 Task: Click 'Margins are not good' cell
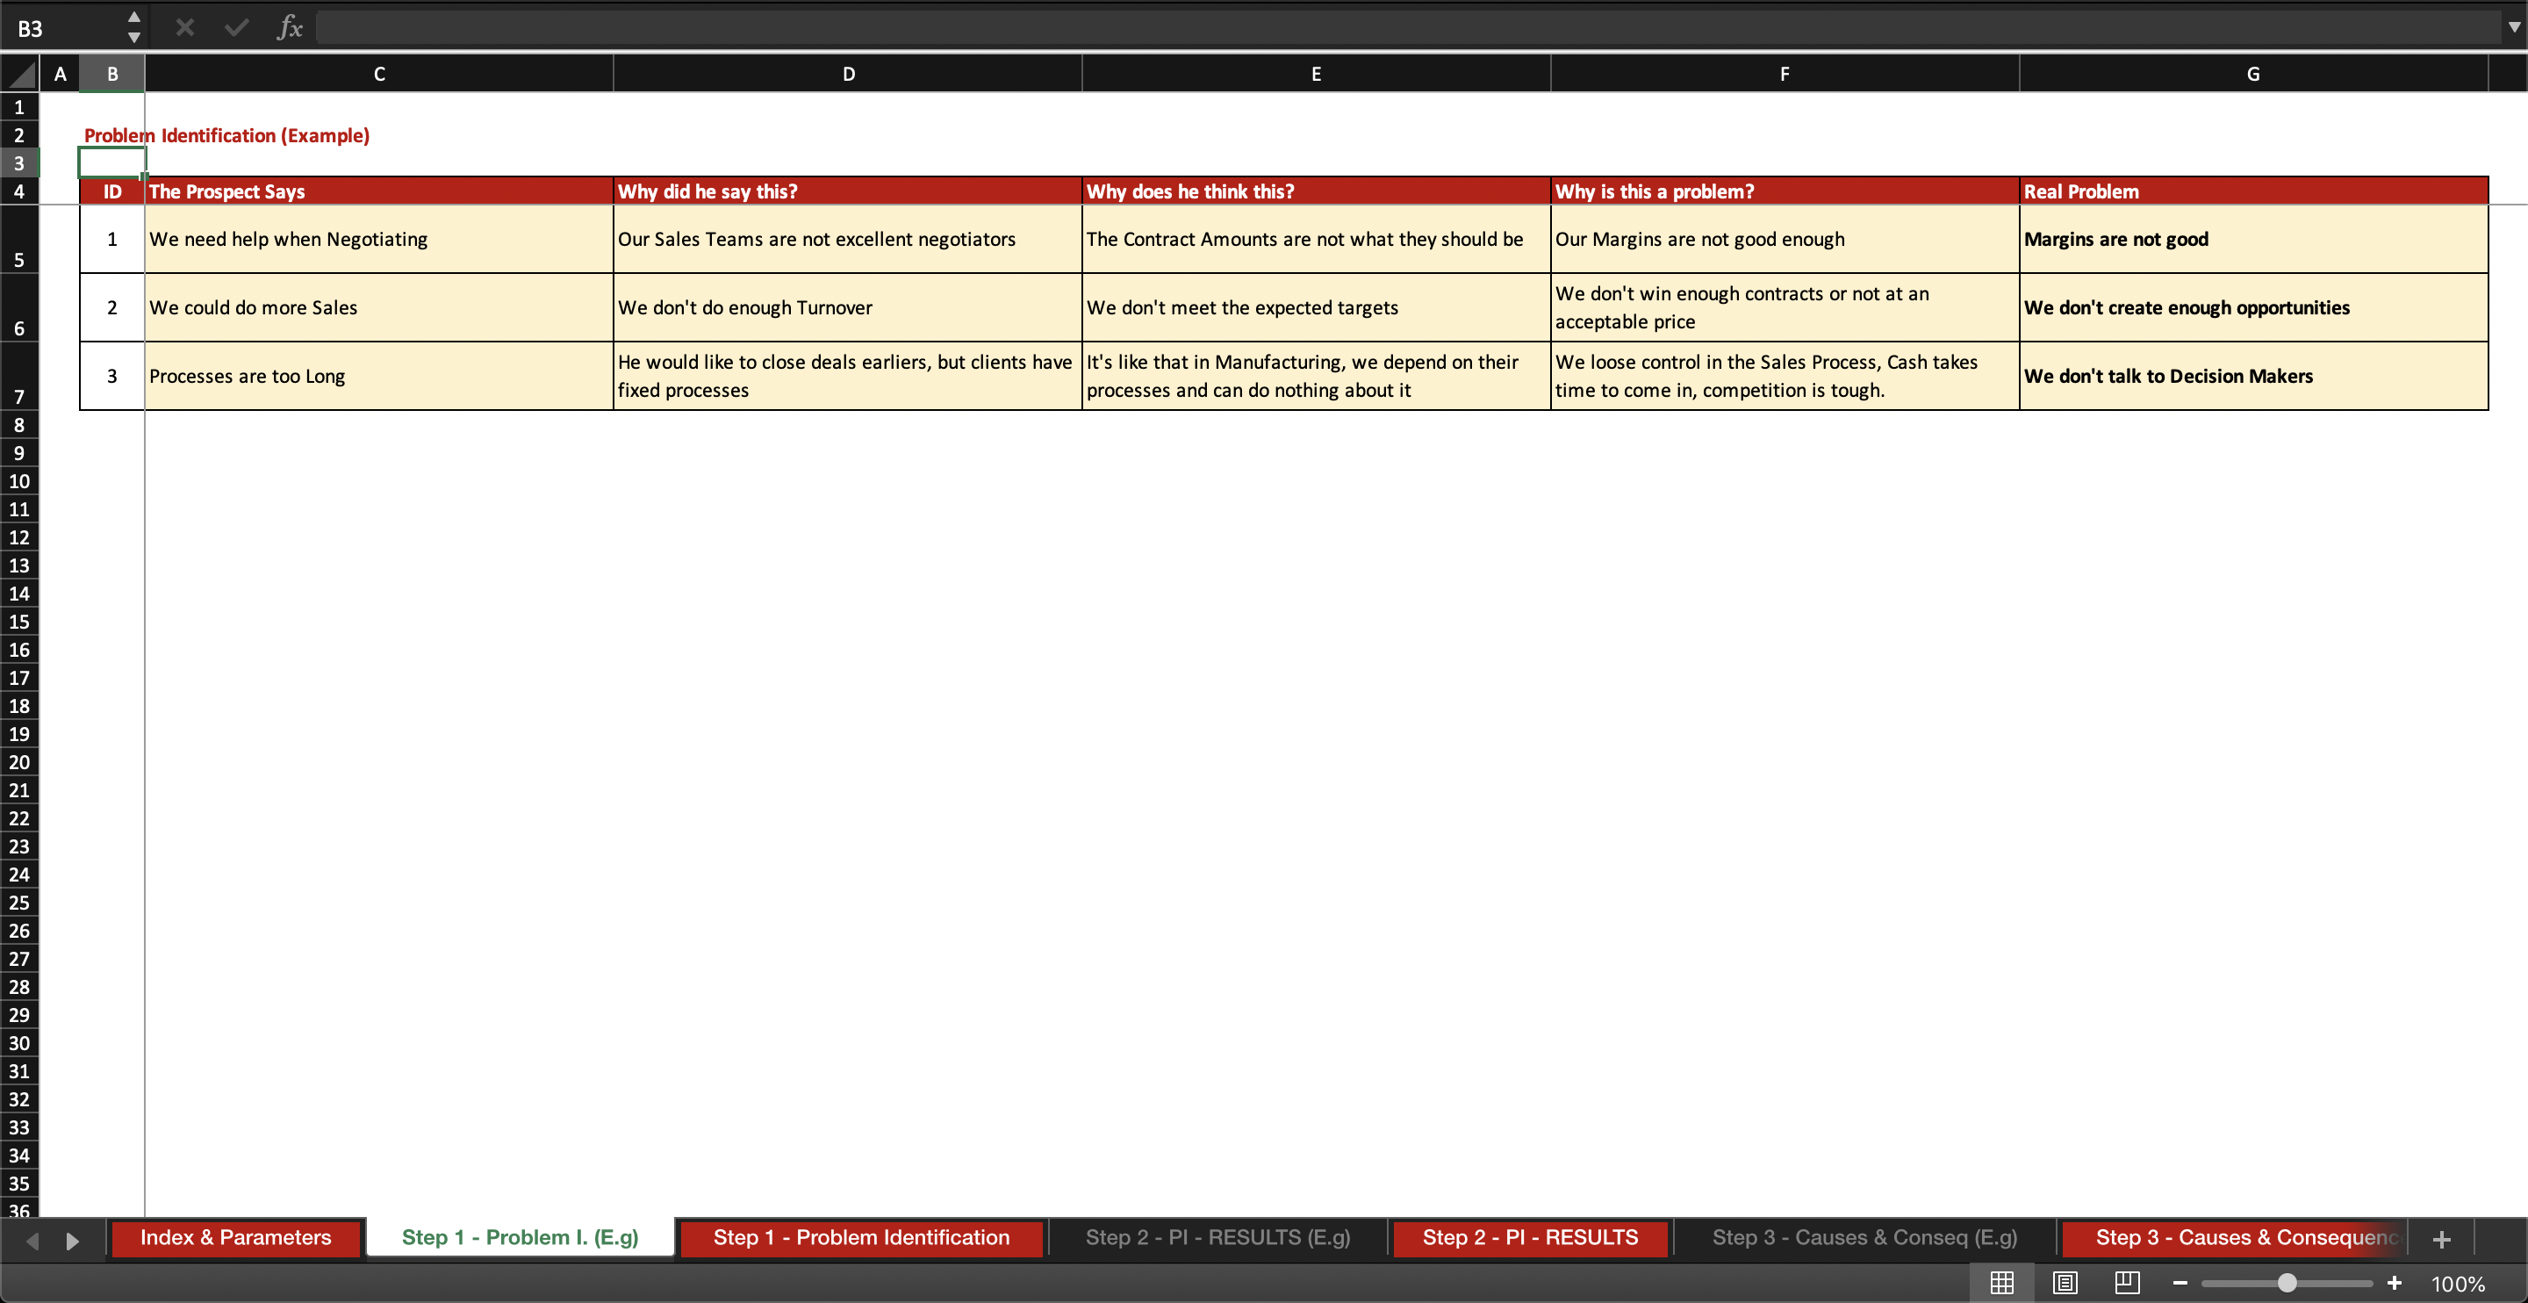coord(2253,240)
